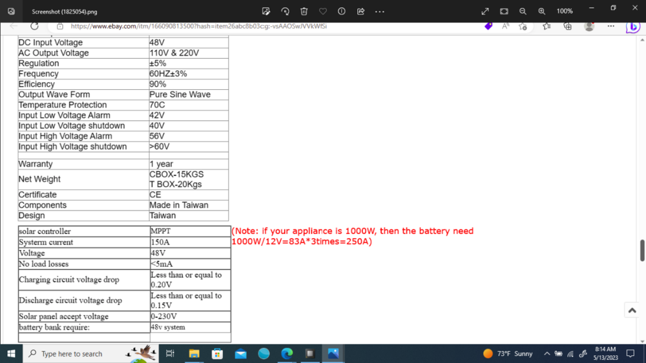Viewport: 646px width, 363px height.
Task: Click the page scroll-to-top chevron button
Action: coord(632,310)
